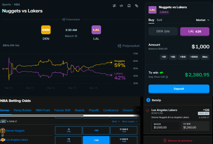Viewport: 213px width, 144px height.
Task: Open the Awards tab
Action: coord(79,110)
